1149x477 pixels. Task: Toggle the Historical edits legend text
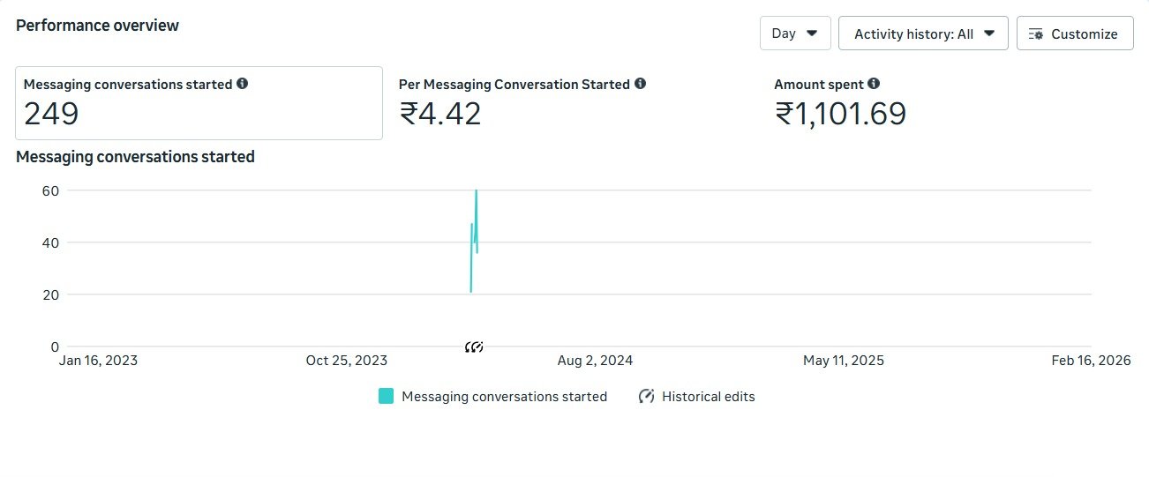click(x=708, y=397)
